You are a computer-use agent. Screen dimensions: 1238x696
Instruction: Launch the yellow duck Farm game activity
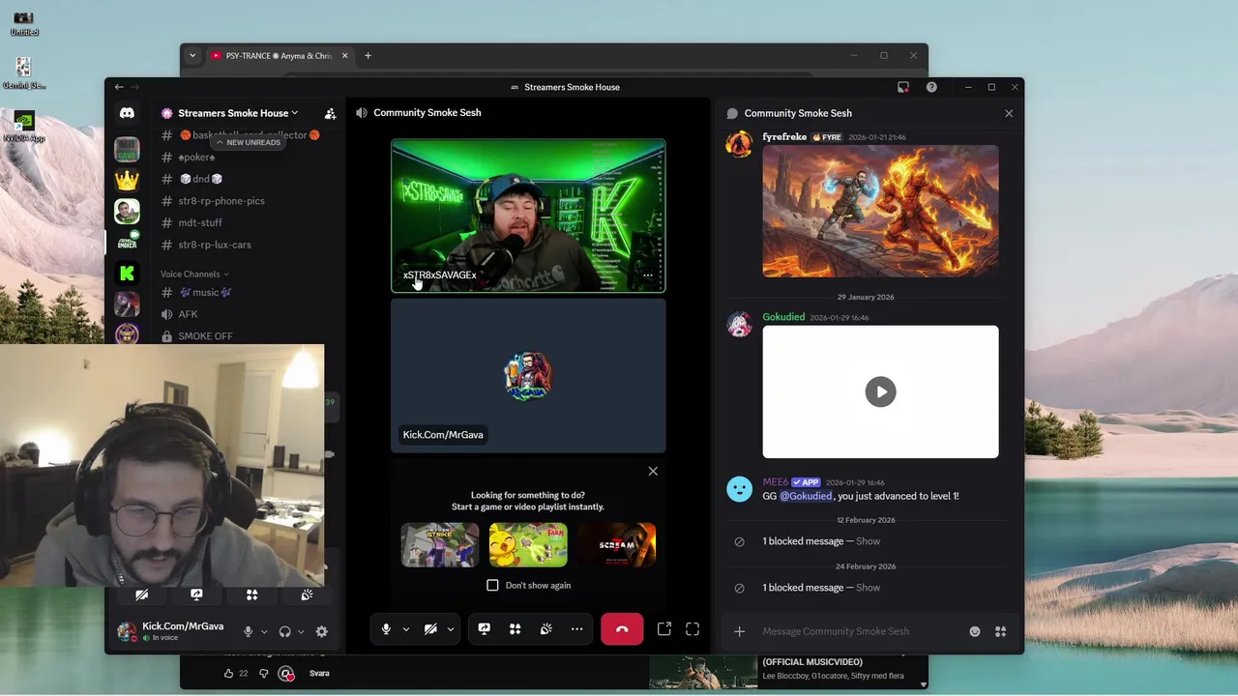click(528, 544)
